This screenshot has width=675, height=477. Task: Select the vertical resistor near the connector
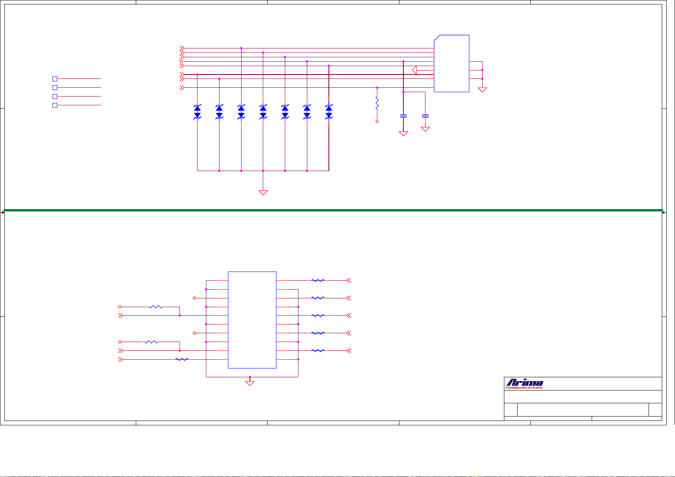point(377,104)
